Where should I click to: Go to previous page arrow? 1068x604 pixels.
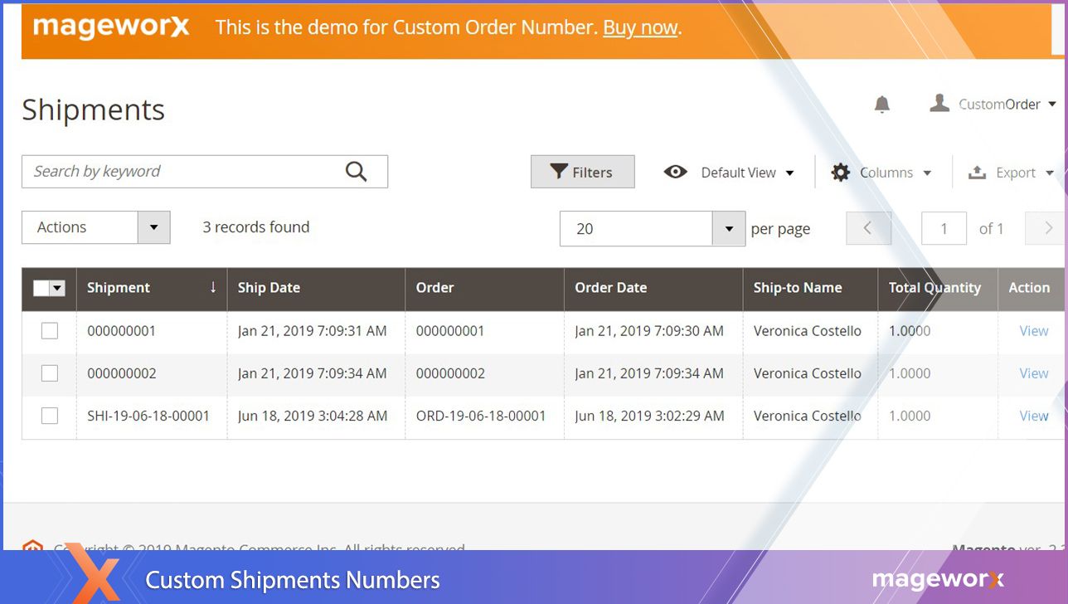867,228
